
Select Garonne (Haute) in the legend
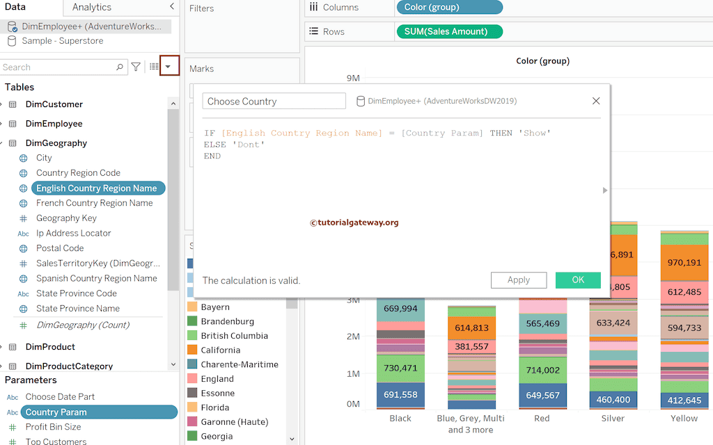coord(234,422)
